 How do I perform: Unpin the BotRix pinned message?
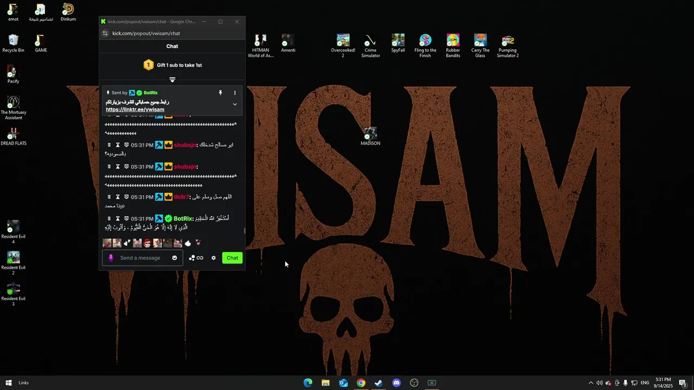220,93
